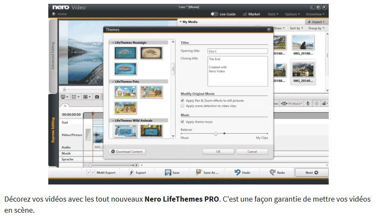Click the lock icon below the preview
Screen dimensions: 380x223
[x=64, y=89]
